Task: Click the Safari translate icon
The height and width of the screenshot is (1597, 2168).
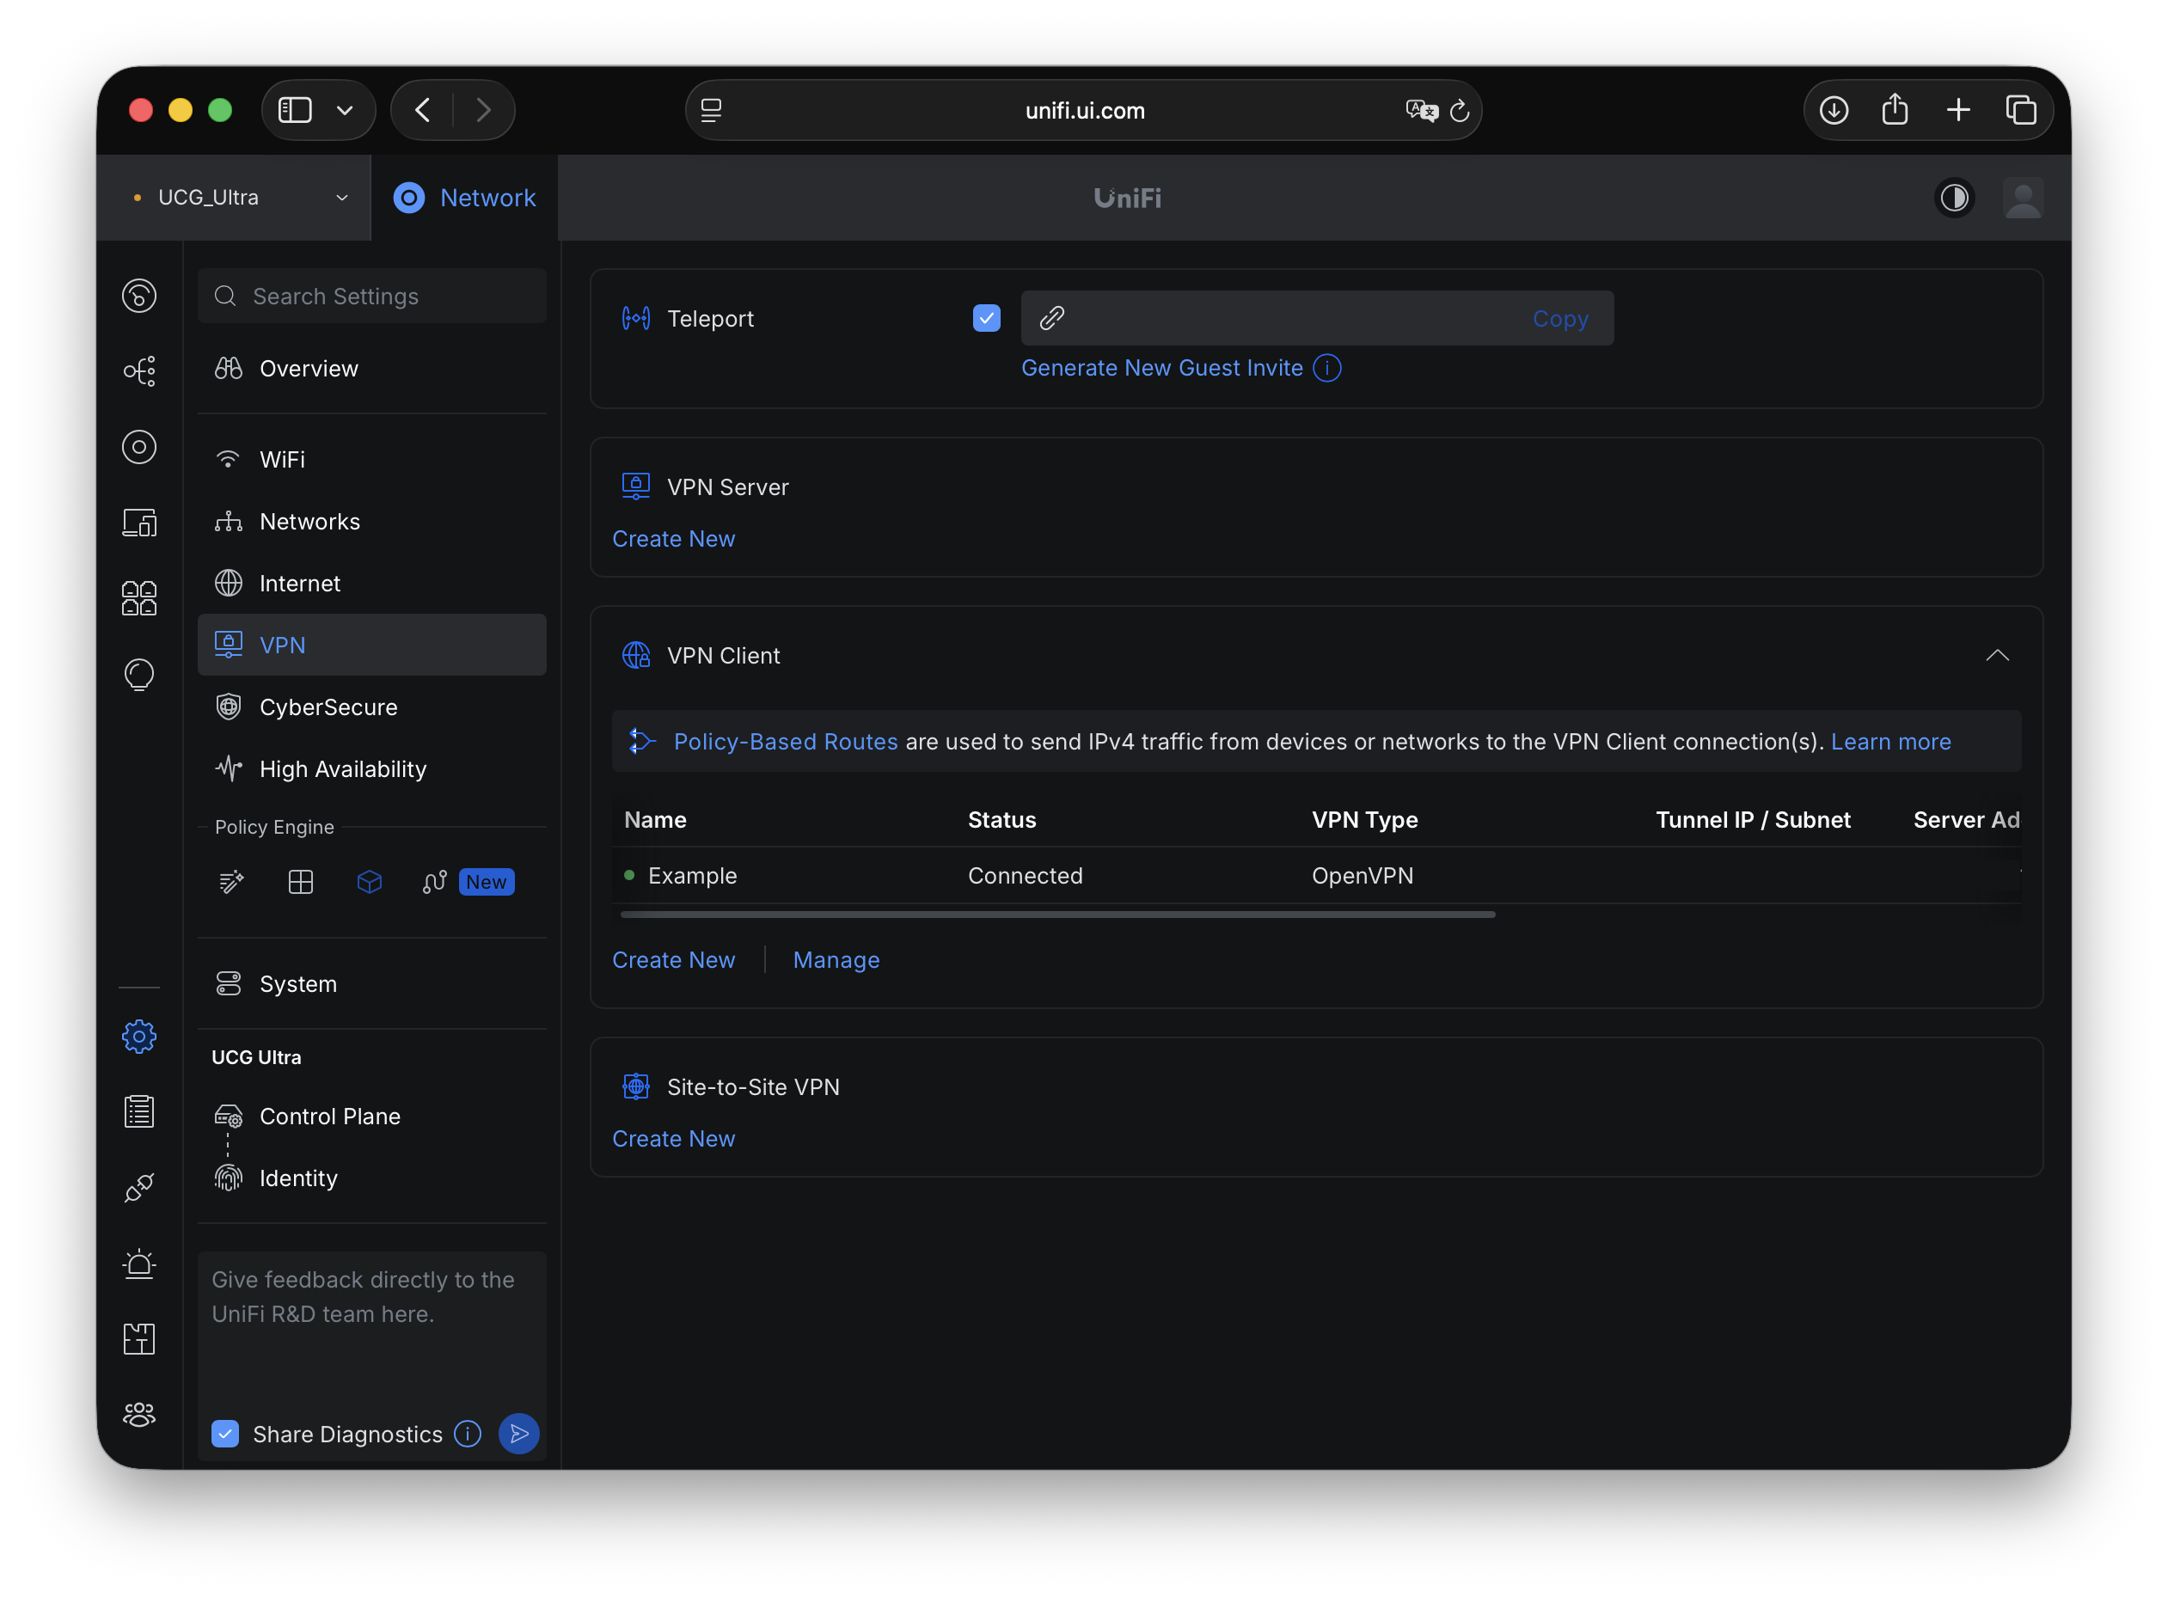Action: (1421, 110)
